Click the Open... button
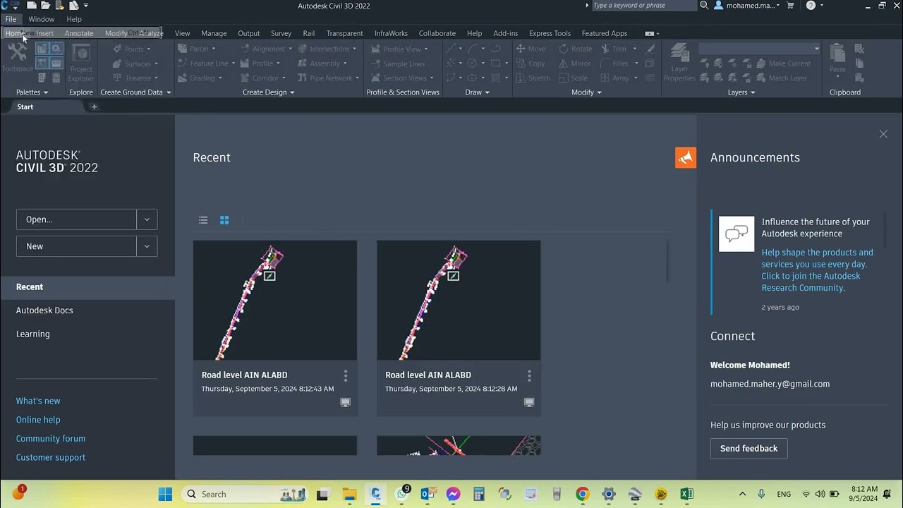The image size is (903, 508). click(x=76, y=219)
